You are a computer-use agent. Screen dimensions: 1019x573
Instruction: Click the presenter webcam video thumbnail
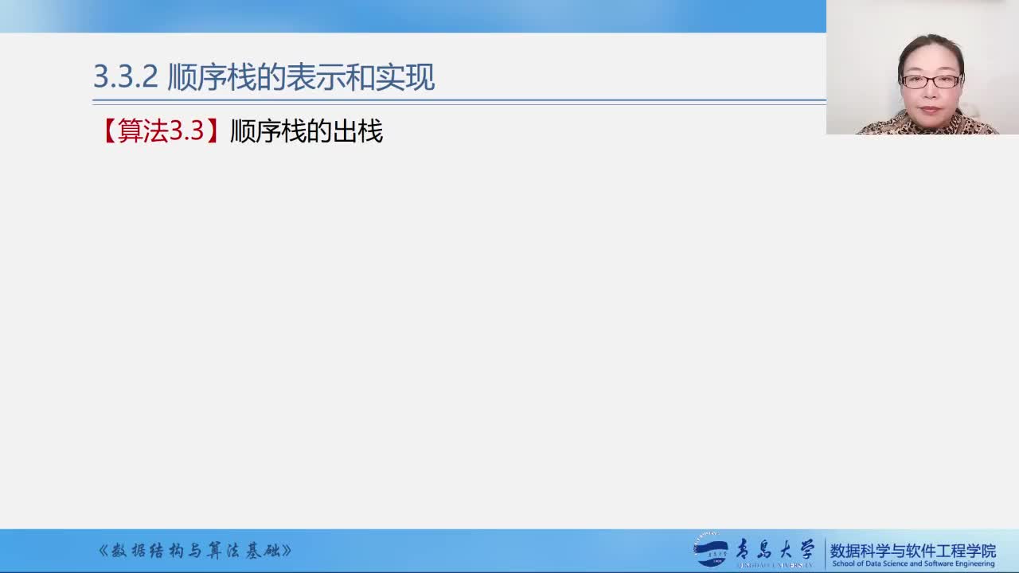click(923, 67)
